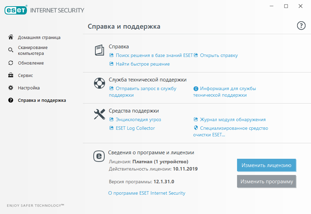Select Справка и поддержка in sidebar
Image resolution: width=311 pixels, height=214 pixels.
[42, 100]
